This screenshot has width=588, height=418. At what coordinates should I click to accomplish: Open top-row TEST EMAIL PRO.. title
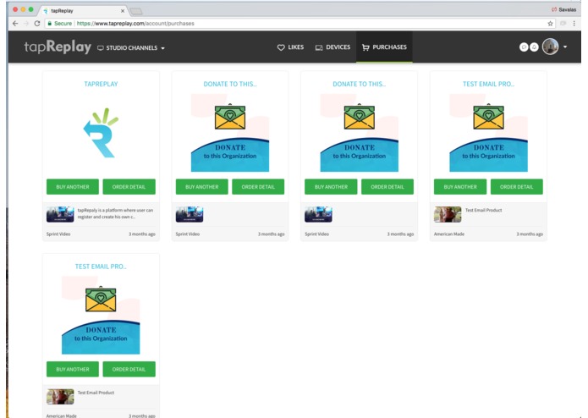[x=488, y=84]
